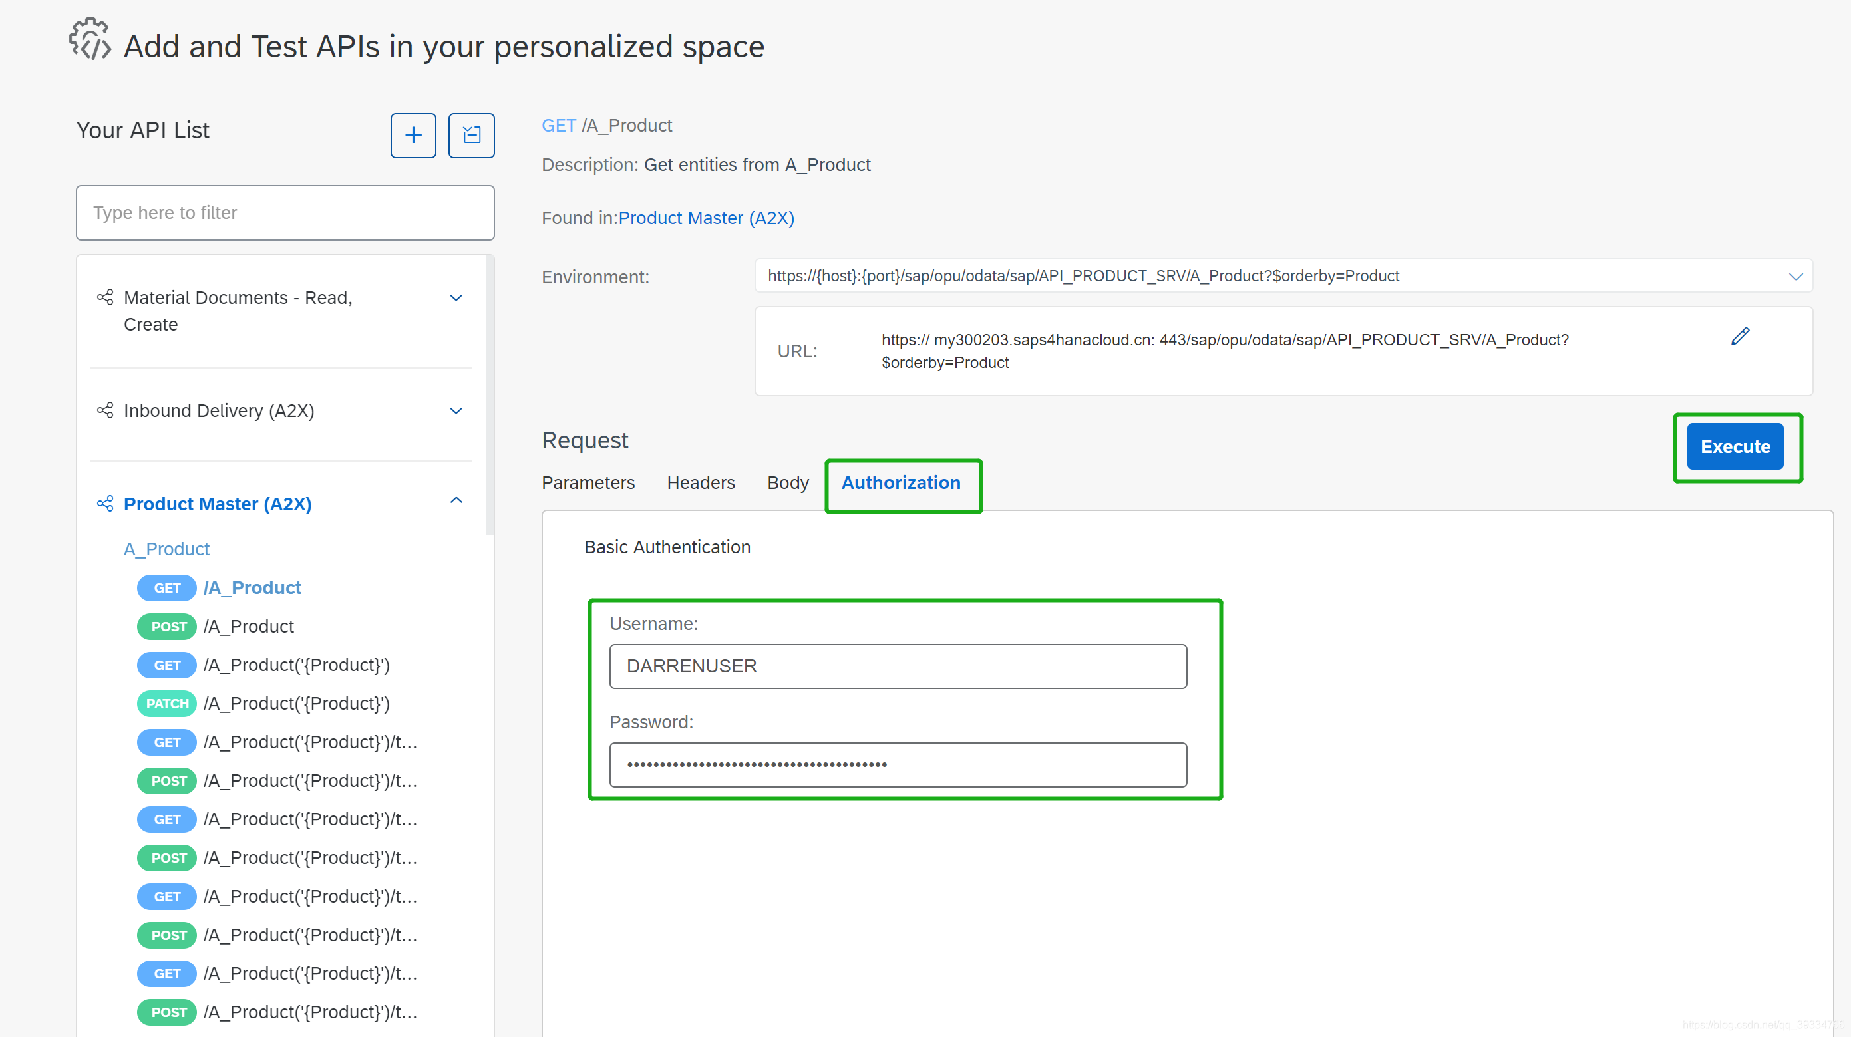Open the Body tab
The height and width of the screenshot is (1037, 1851).
tap(788, 483)
